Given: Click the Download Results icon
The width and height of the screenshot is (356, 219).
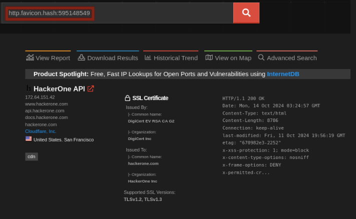Looking at the screenshot, I should point(82,57).
